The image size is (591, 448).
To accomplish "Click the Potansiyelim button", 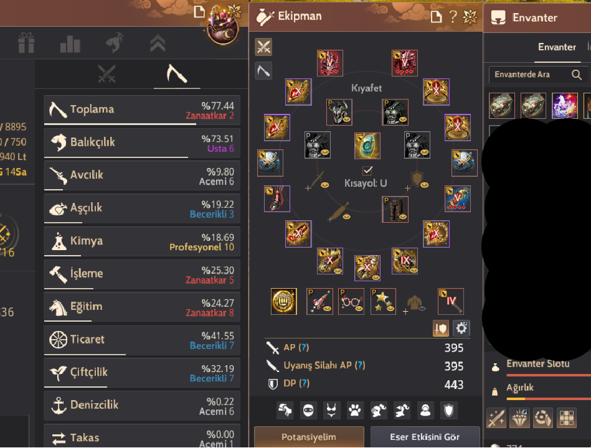I will click(x=309, y=437).
